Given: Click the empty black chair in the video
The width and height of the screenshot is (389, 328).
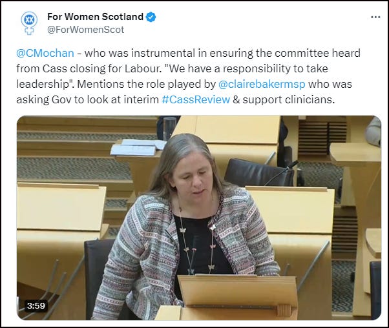Looking at the screenshot, I should (258, 172).
